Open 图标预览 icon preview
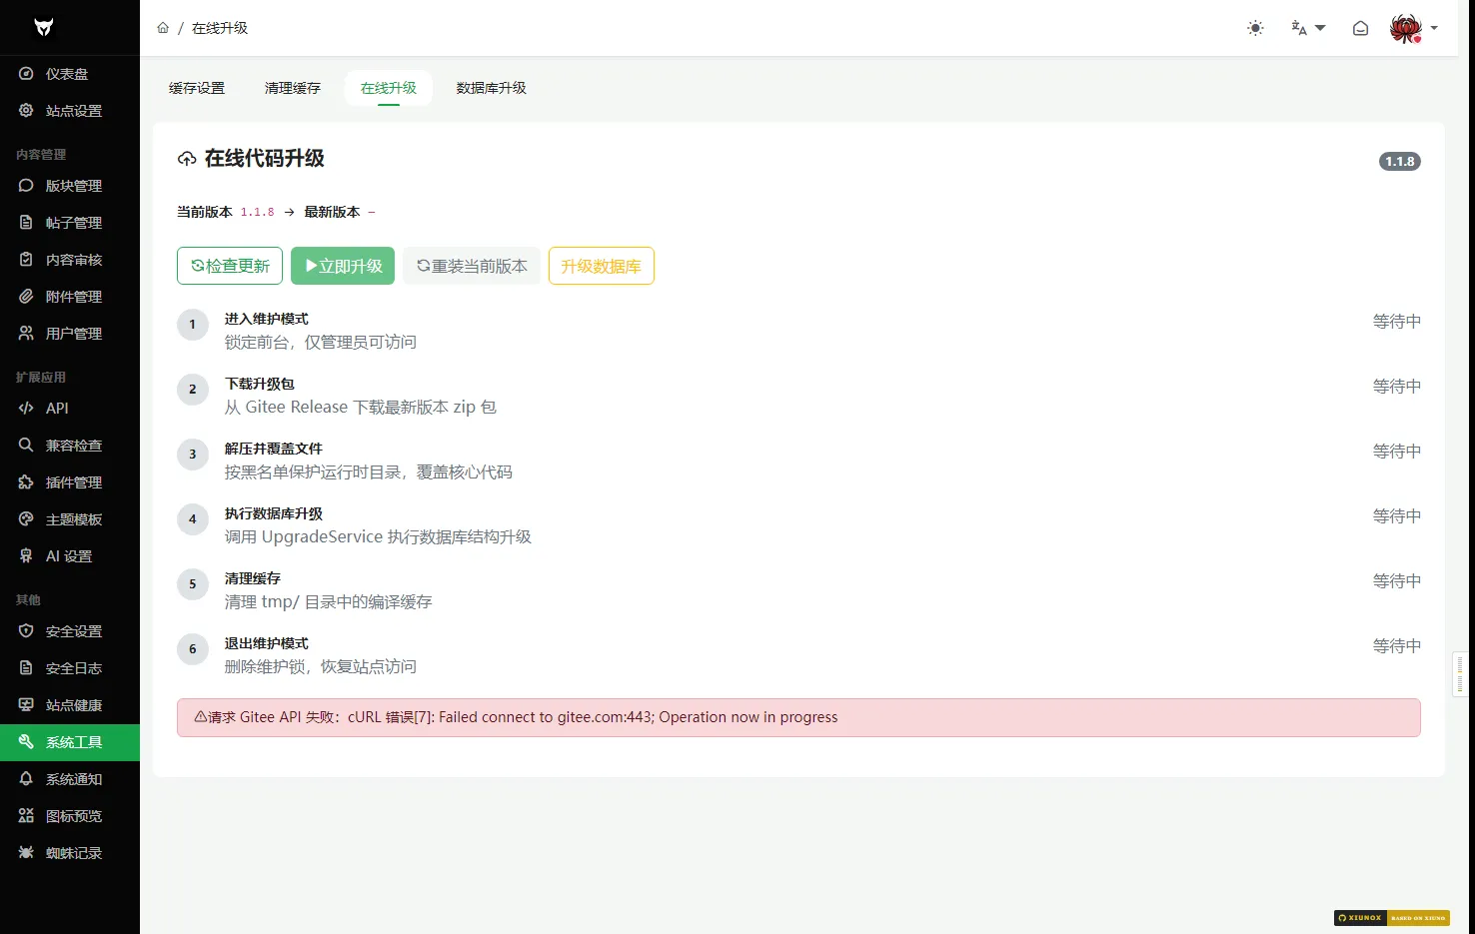 click(70, 816)
